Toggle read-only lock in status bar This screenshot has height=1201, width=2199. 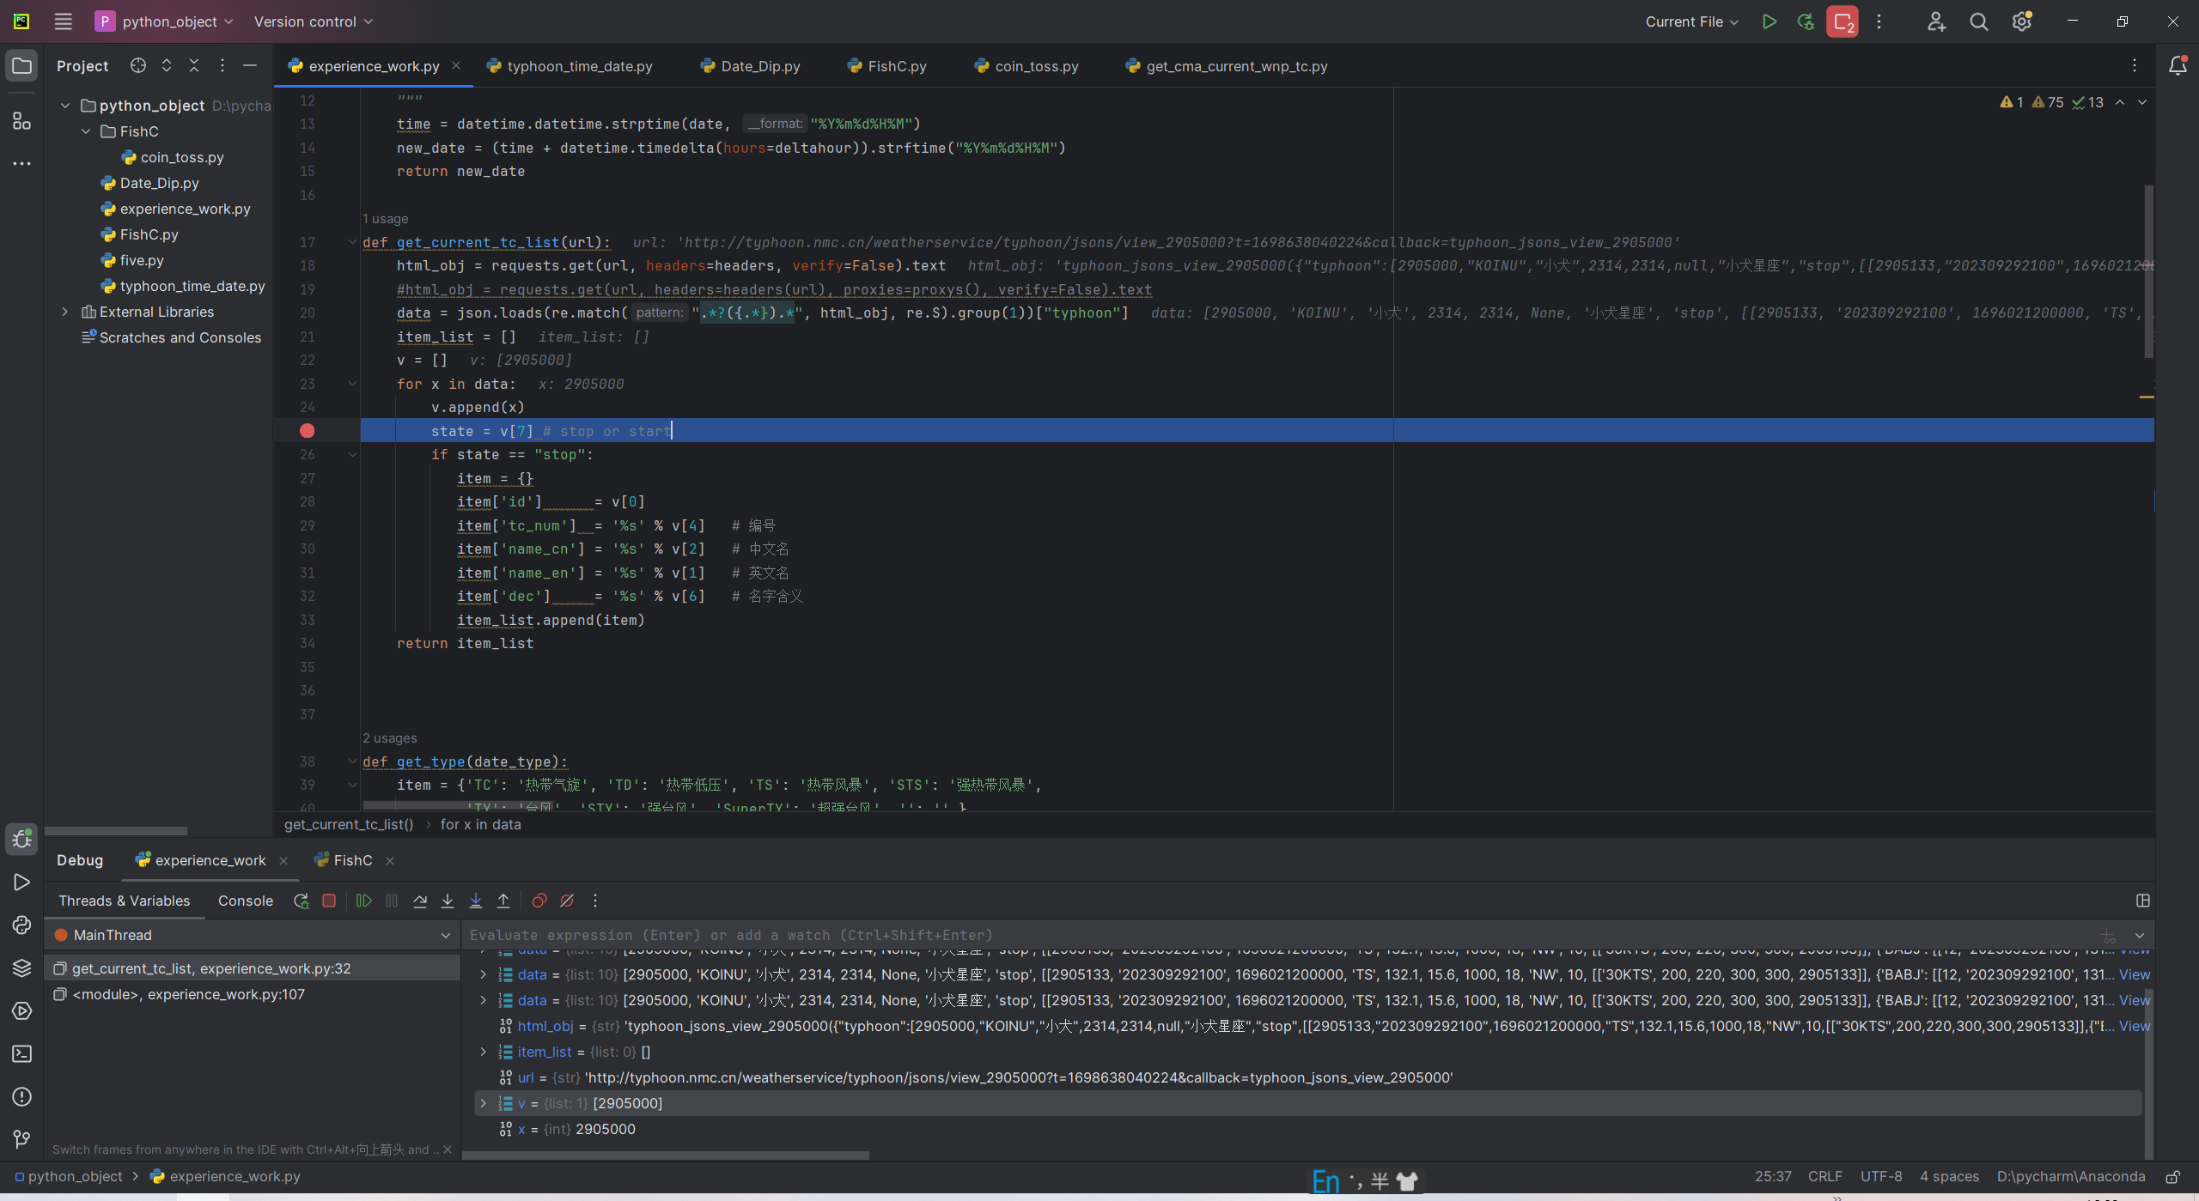pyautogui.click(x=2173, y=1177)
